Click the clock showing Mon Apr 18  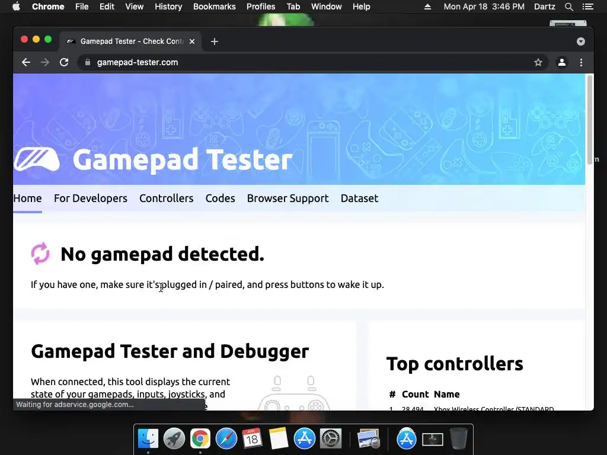[x=484, y=7]
